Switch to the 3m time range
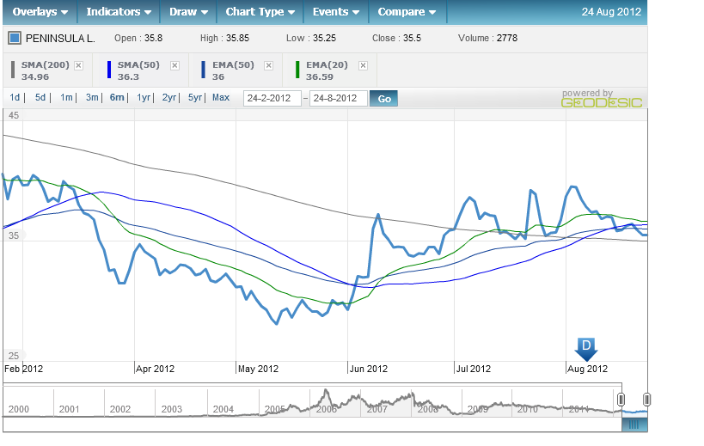 point(92,97)
